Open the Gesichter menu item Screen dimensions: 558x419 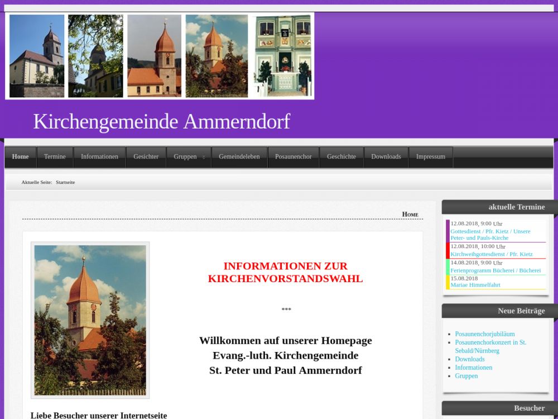146,157
